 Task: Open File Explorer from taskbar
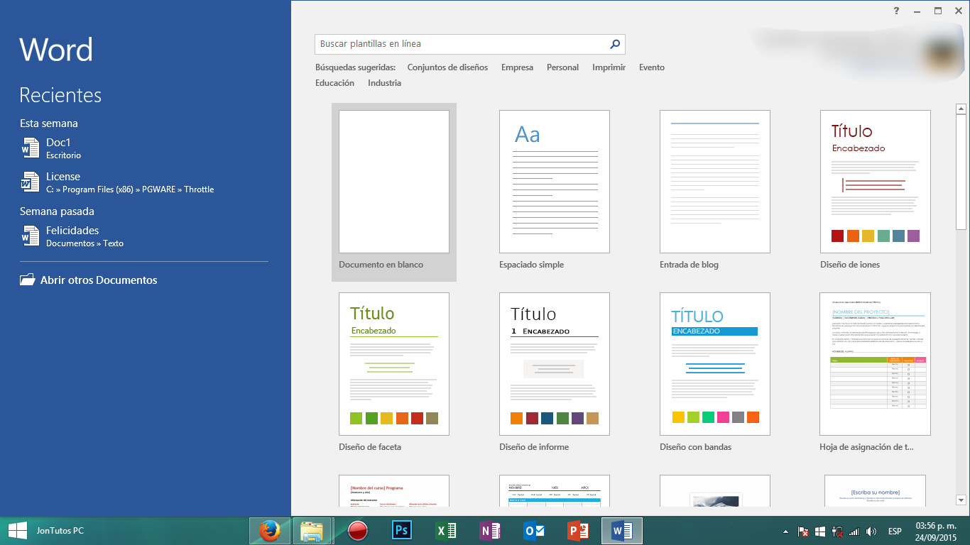click(x=312, y=530)
